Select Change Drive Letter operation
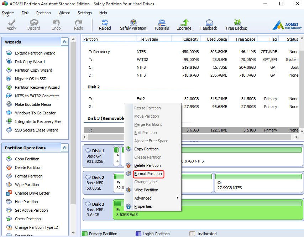This screenshot has height=237, width=304. pyautogui.click(x=32, y=193)
